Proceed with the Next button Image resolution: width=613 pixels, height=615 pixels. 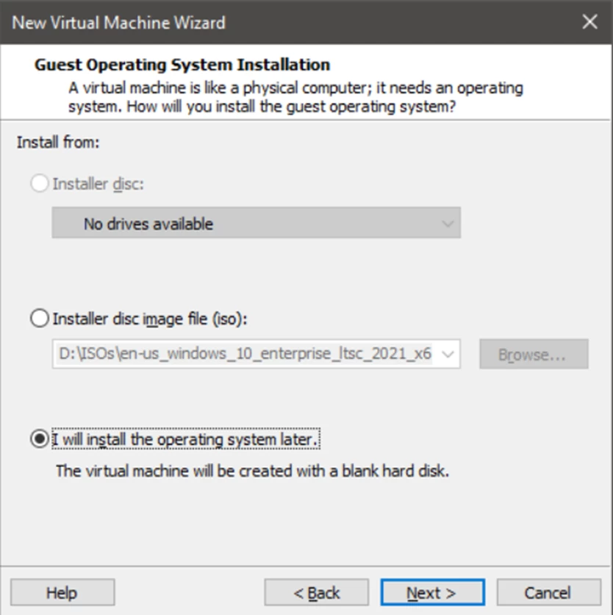(432, 593)
